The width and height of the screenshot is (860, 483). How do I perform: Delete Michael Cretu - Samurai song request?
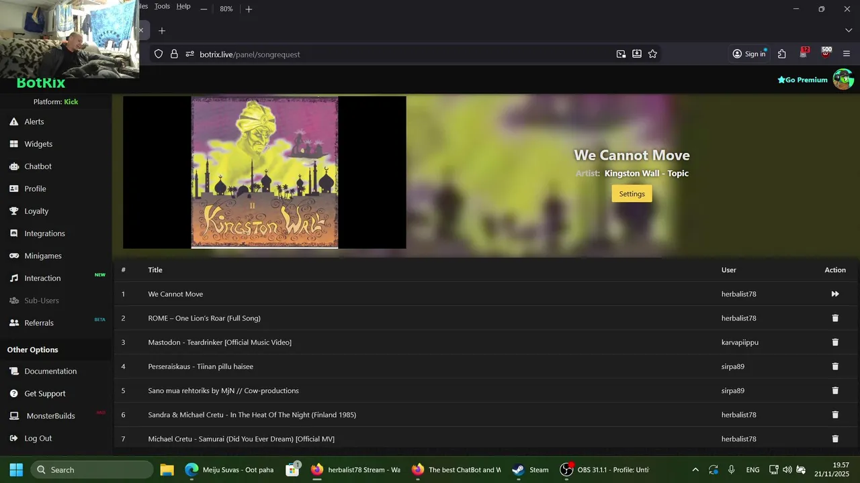(835, 439)
